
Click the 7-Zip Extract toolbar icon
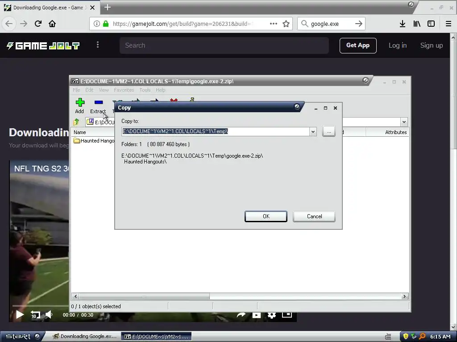(x=98, y=106)
